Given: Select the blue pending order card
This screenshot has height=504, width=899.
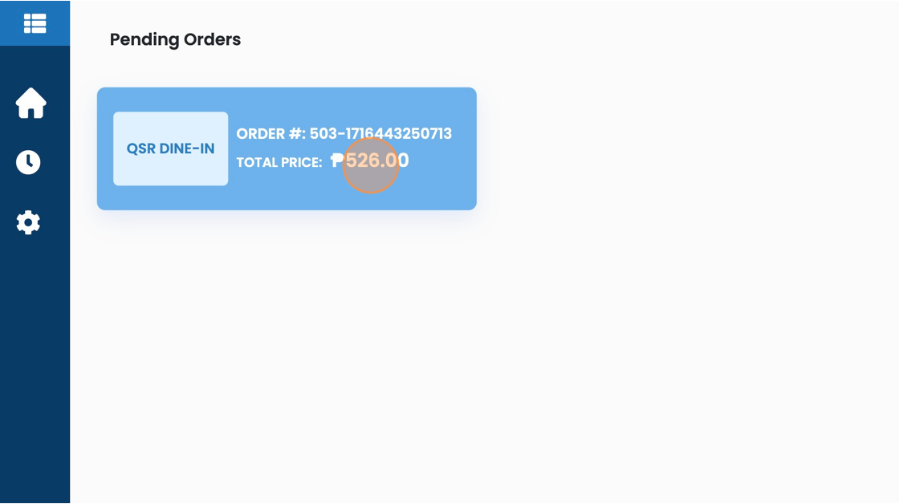Looking at the screenshot, I should pyautogui.click(x=287, y=148).
